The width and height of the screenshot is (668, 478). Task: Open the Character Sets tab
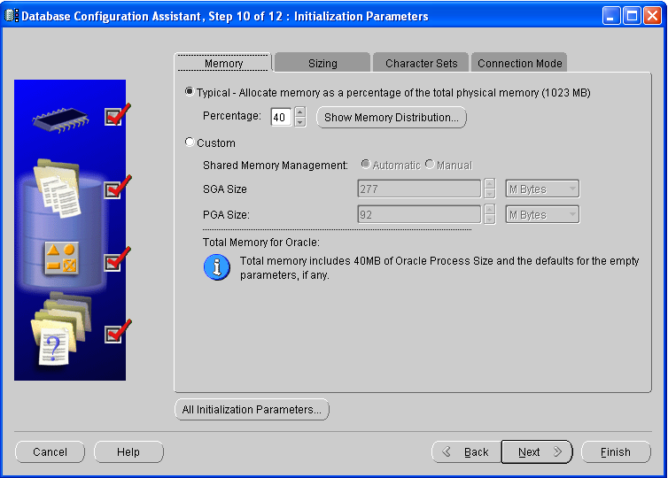click(421, 64)
